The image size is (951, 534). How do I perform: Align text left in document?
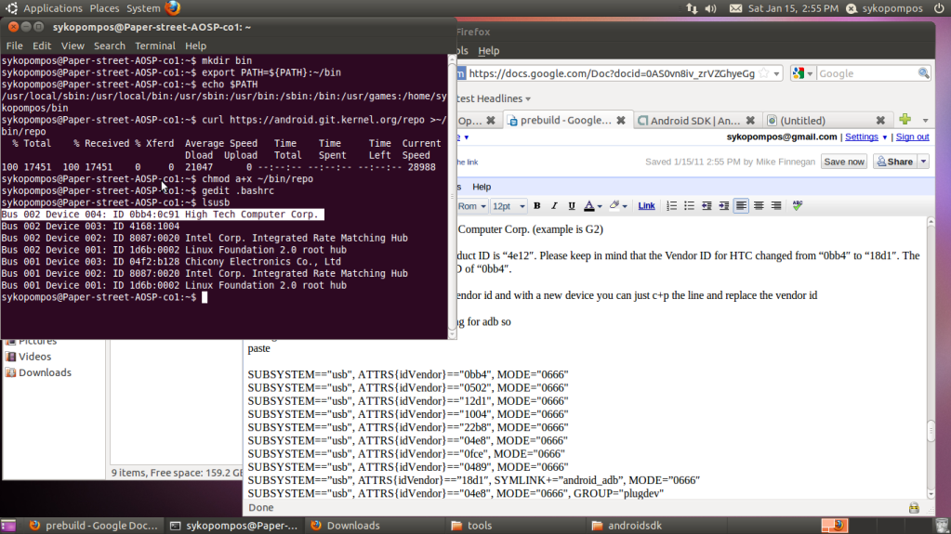coord(741,206)
